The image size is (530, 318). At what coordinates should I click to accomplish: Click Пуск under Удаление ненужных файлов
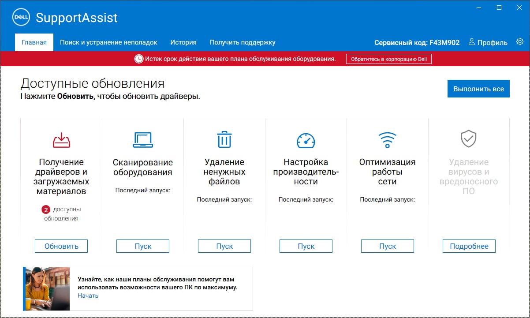[224, 246]
